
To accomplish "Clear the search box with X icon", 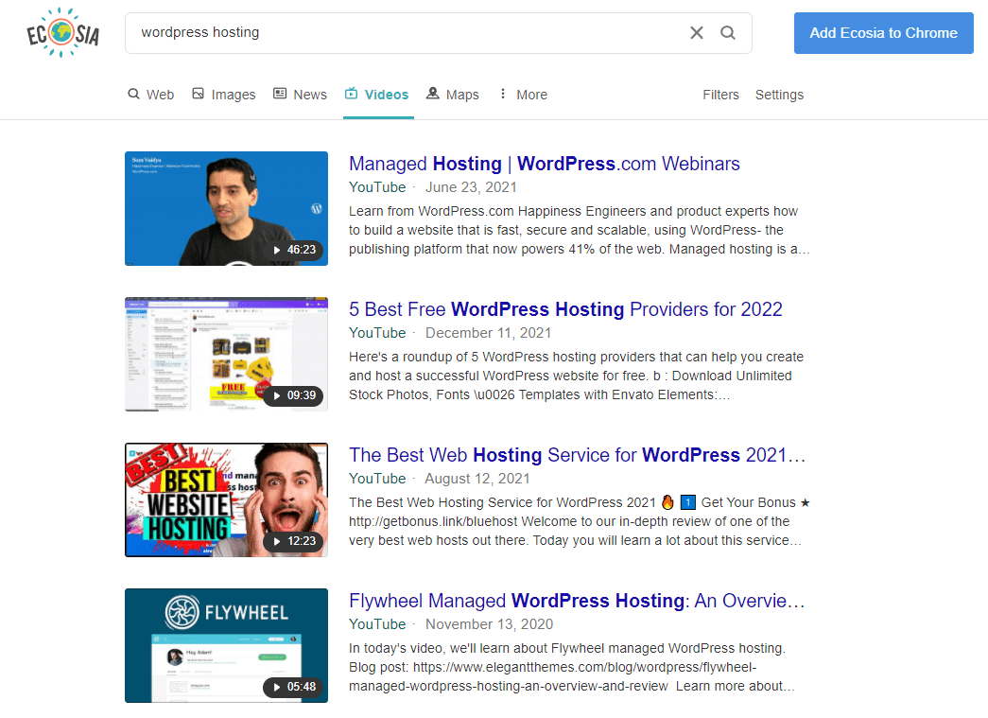I will [x=697, y=33].
